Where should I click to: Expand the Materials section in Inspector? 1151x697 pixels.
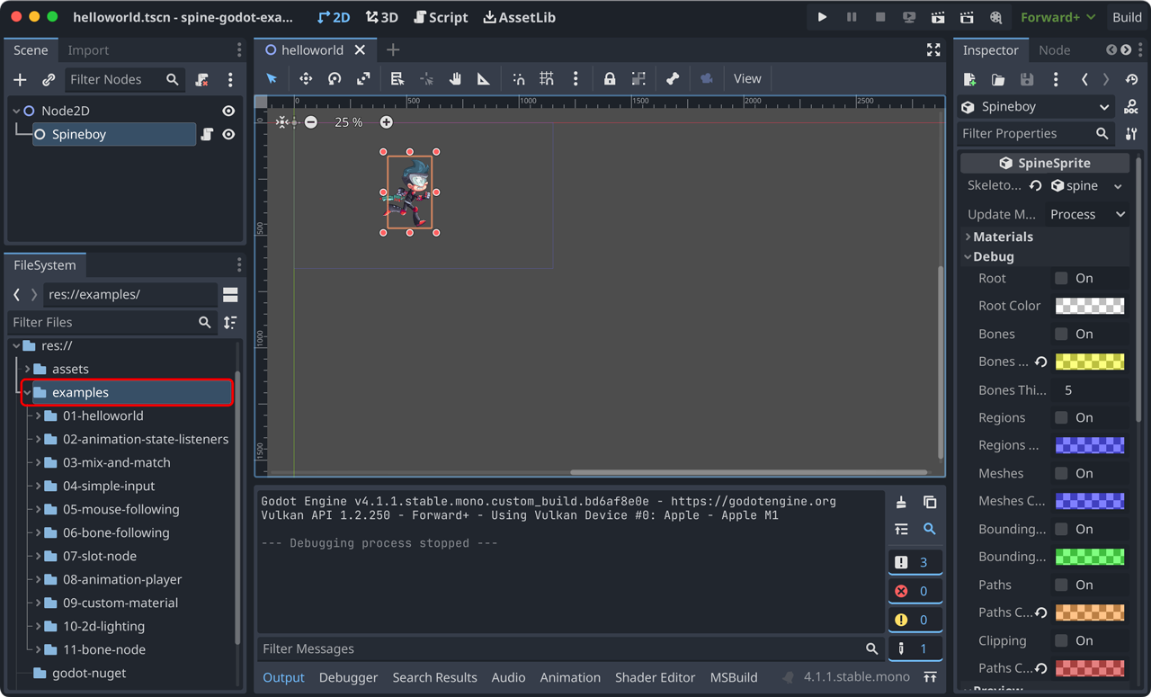click(x=1002, y=237)
